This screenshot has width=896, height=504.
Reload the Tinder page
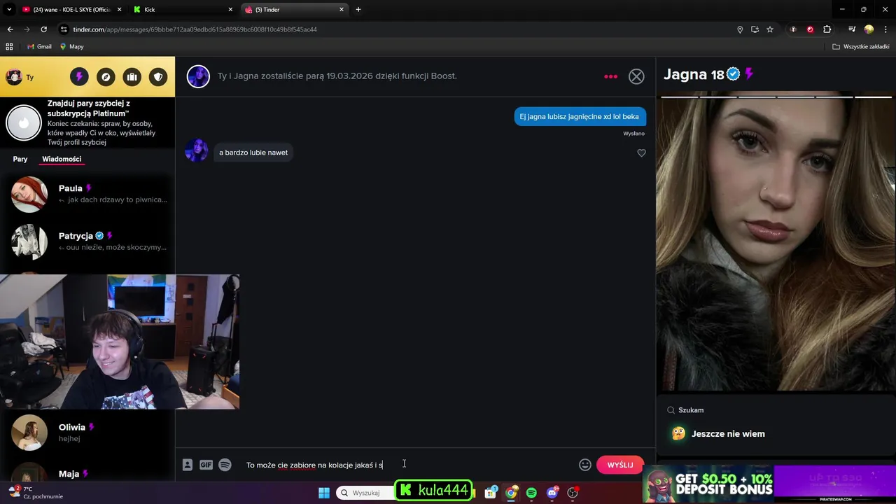coord(43,29)
